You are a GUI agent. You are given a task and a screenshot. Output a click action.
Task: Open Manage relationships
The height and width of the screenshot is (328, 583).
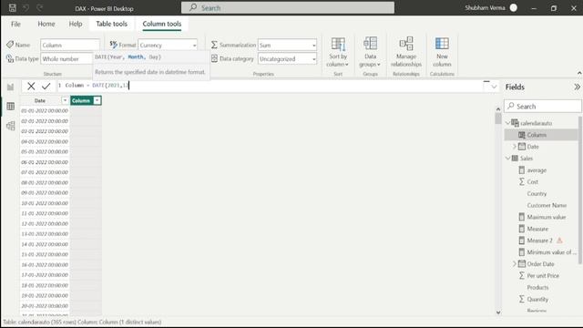[x=406, y=52]
